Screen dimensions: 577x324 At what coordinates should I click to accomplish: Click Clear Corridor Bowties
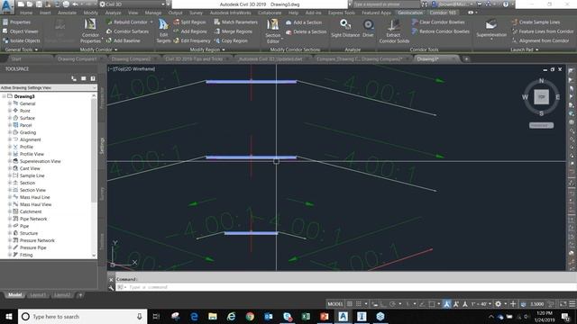(x=438, y=22)
